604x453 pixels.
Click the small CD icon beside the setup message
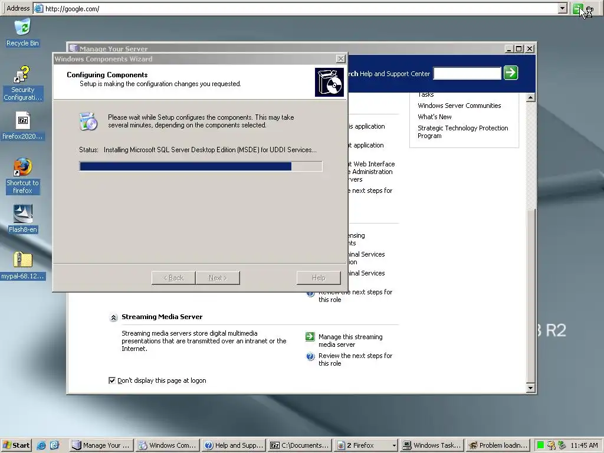click(88, 122)
